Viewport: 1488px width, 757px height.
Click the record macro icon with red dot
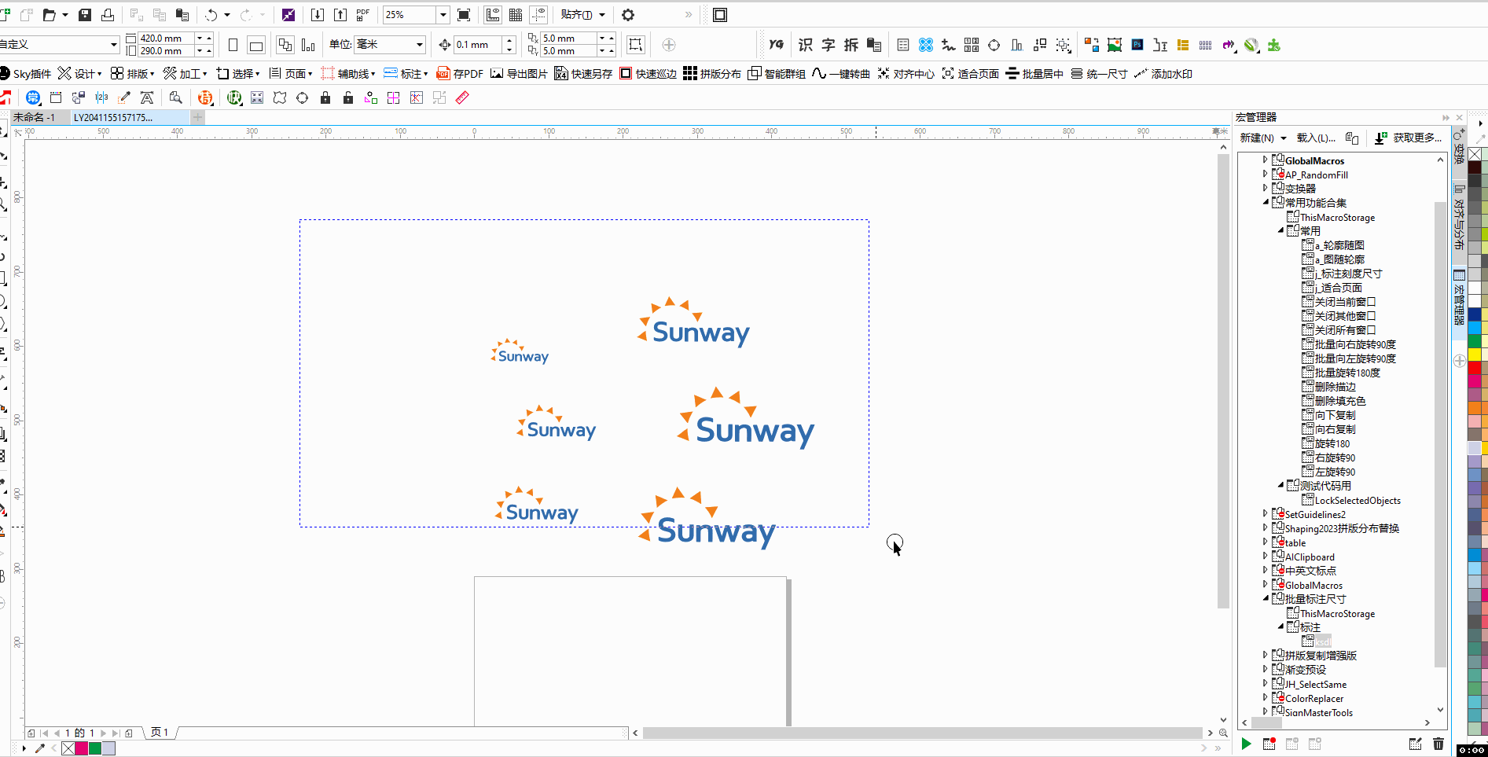1269,744
